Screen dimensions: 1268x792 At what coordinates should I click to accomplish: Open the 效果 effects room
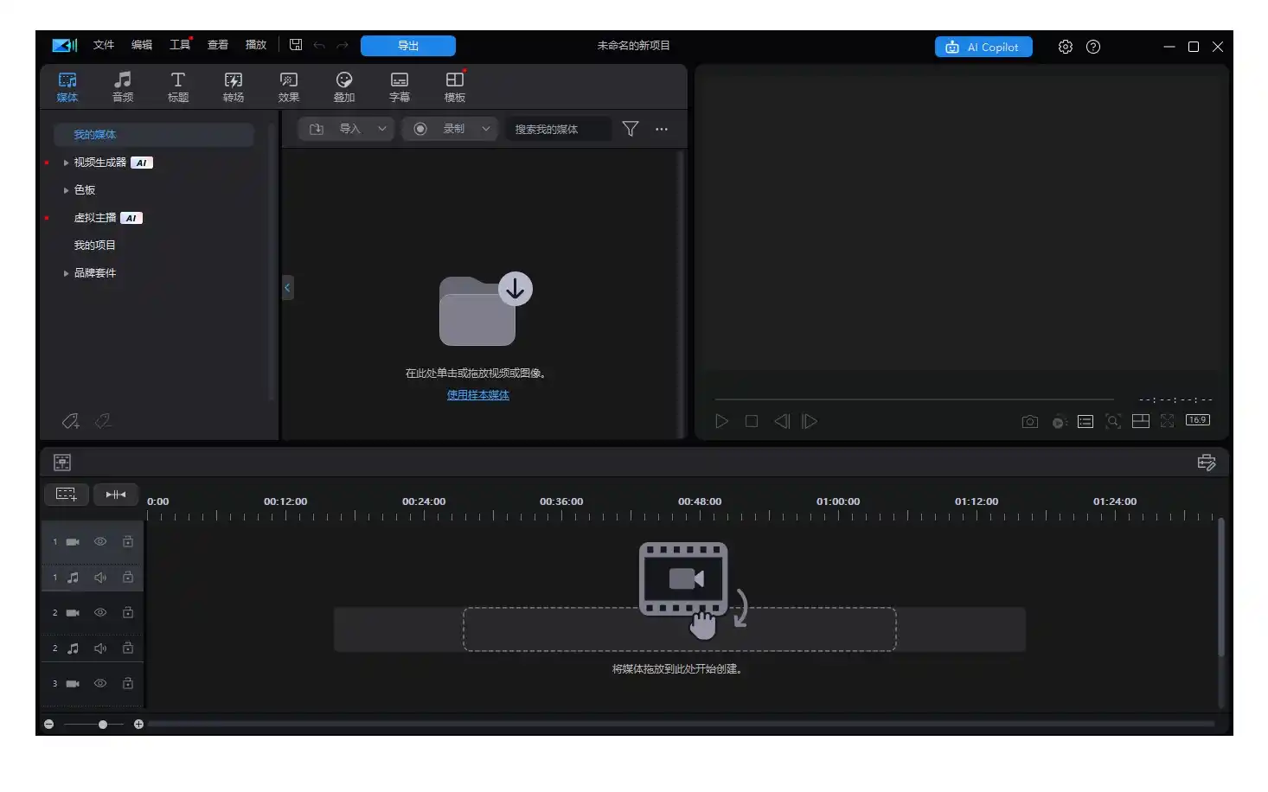288,86
